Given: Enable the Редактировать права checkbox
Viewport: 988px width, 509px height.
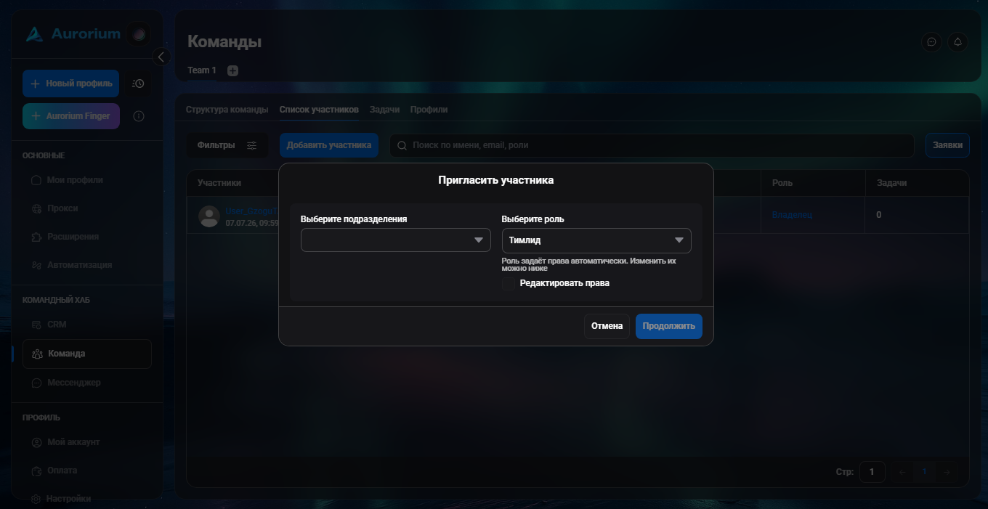Looking at the screenshot, I should coord(509,283).
